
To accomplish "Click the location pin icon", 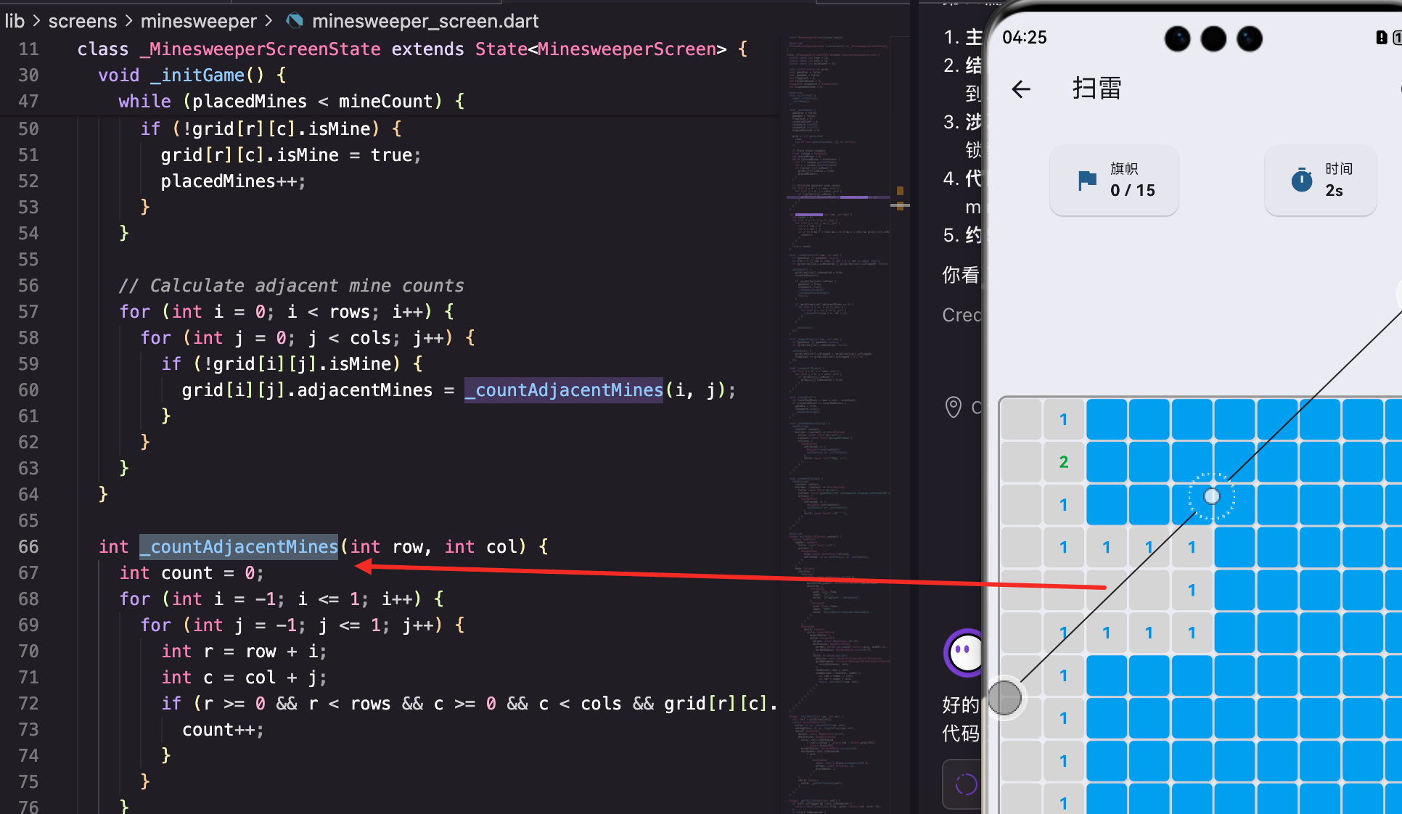I will click(x=954, y=407).
